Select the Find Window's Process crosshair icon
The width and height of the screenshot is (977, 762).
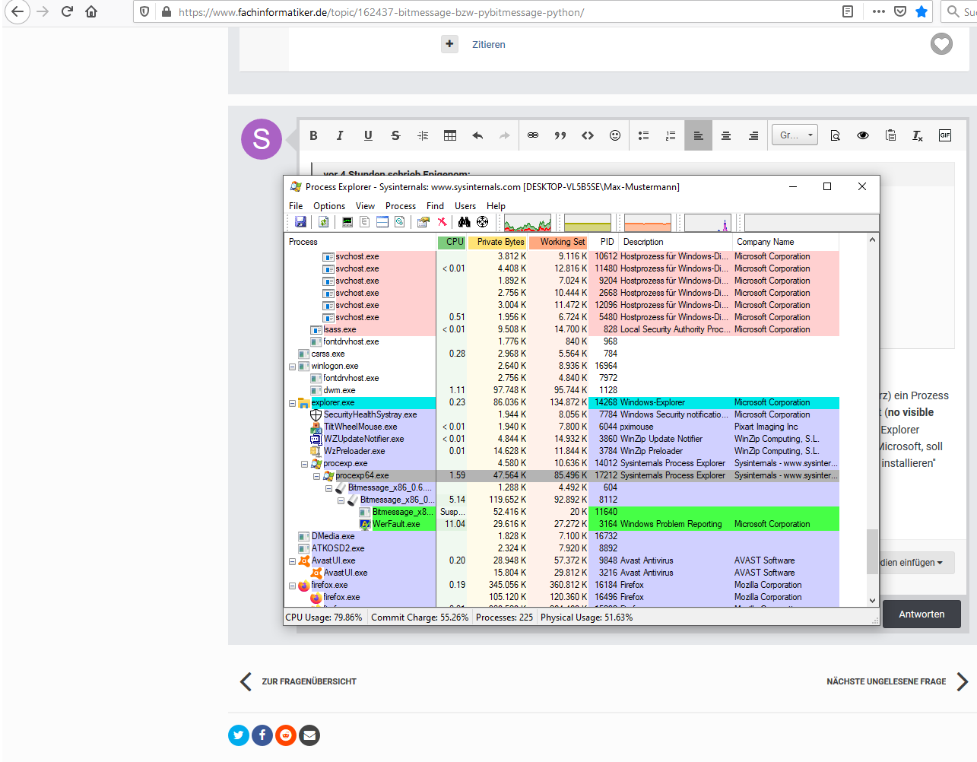point(482,222)
